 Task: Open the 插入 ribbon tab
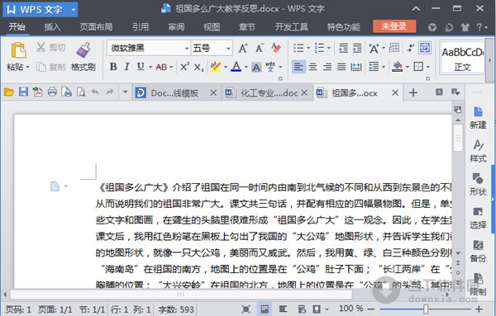[52, 27]
